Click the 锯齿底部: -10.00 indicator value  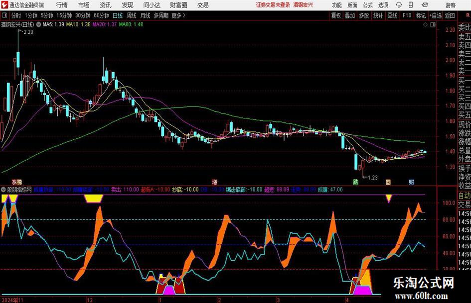(244, 189)
